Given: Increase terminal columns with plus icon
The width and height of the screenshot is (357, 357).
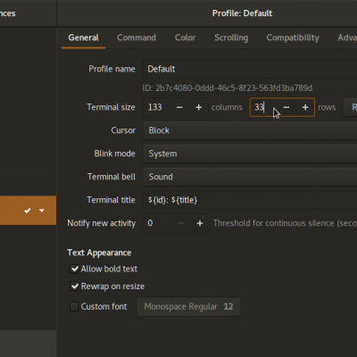Looking at the screenshot, I should click(199, 107).
